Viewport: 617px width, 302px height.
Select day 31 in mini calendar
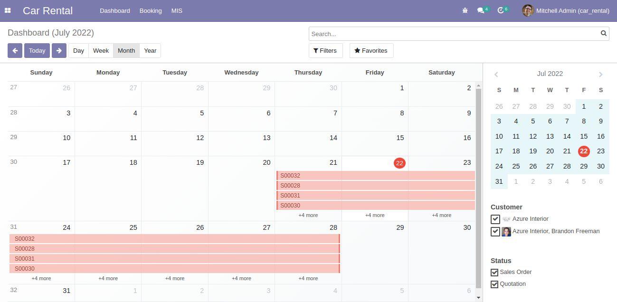499,181
